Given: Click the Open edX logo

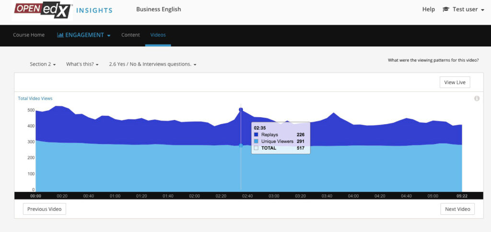Looking at the screenshot, I should (42, 11).
